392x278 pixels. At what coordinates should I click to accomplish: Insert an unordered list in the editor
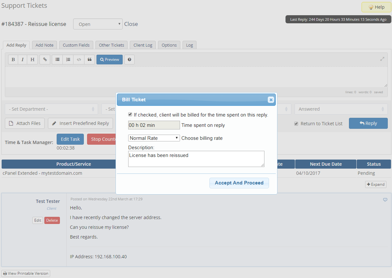[57, 60]
